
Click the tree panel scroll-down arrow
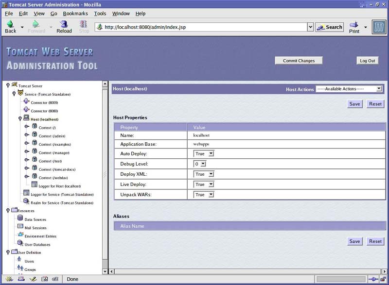(x=105, y=271)
